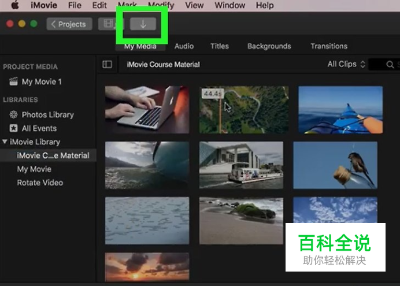400x286 pixels.
Task: Click the Import Media down-arrow button
Action: point(143,24)
